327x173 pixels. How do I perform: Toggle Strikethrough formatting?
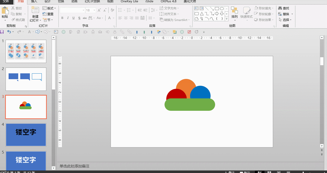click(85, 18)
